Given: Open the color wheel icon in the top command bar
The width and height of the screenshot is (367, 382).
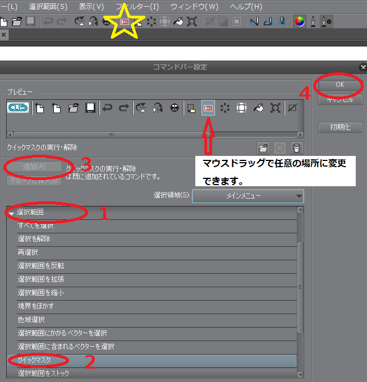Looking at the screenshot, I should click(x=300, y=22).
